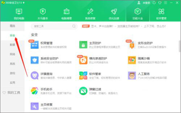
Task: Click the user account avatar icon
Action: 139,3
